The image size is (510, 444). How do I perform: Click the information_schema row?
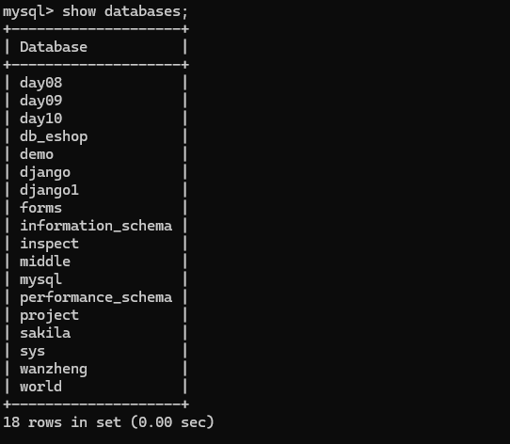(x=96, y=226)
